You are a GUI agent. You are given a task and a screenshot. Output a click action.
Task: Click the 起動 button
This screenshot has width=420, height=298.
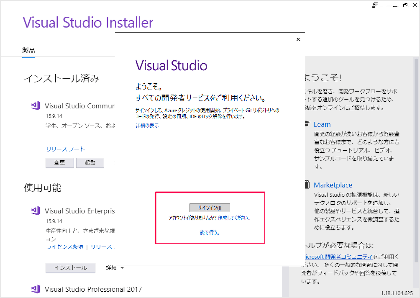point(90,163)
